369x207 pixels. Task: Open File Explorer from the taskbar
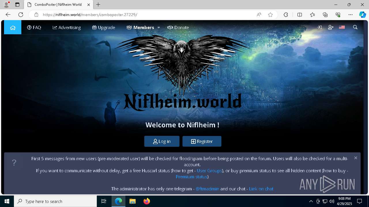tap(133, 201)
